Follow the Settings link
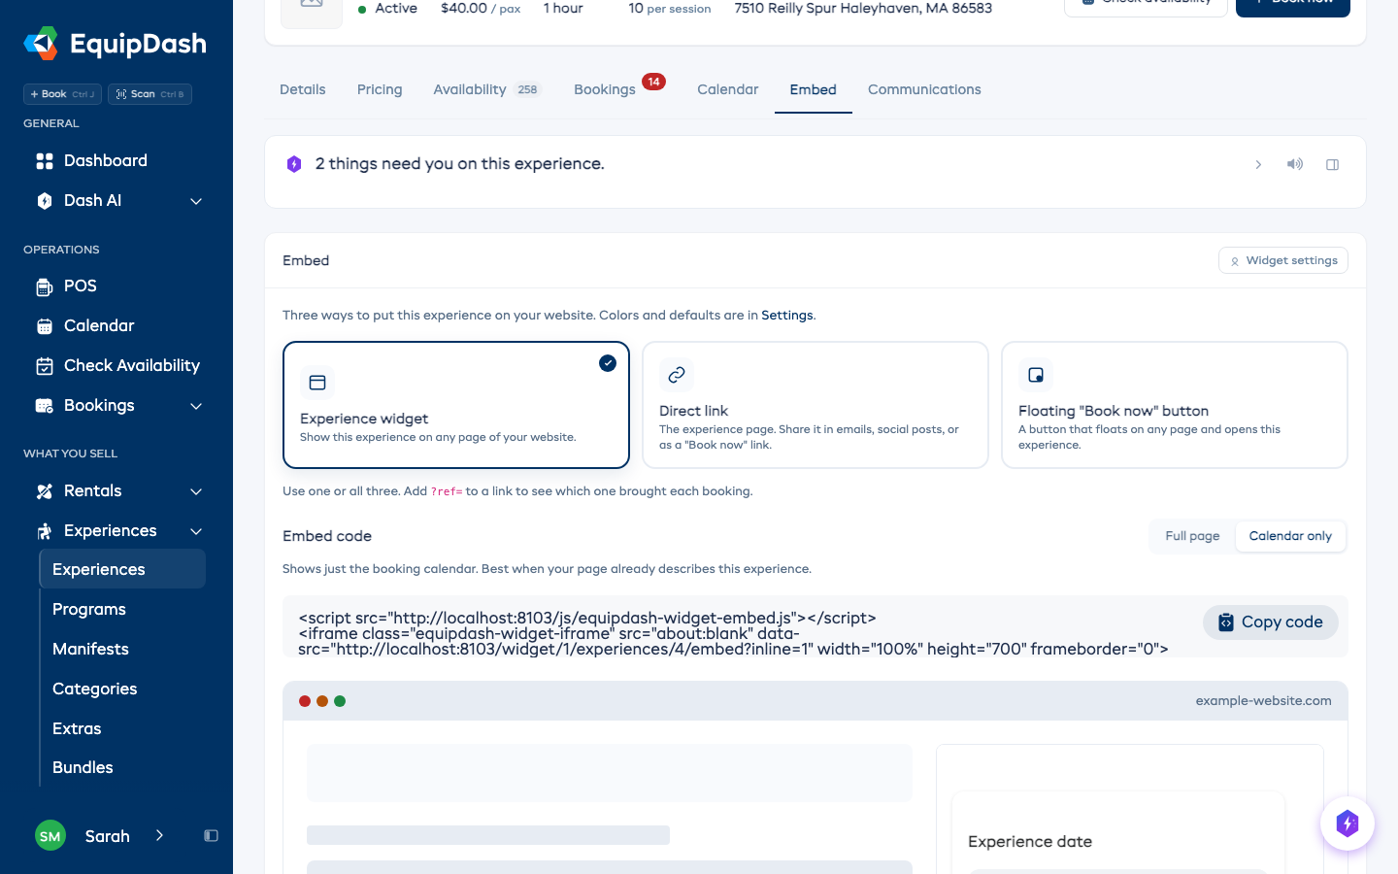The width and height of the screenshot is (1398, 874). pos(787,316)
